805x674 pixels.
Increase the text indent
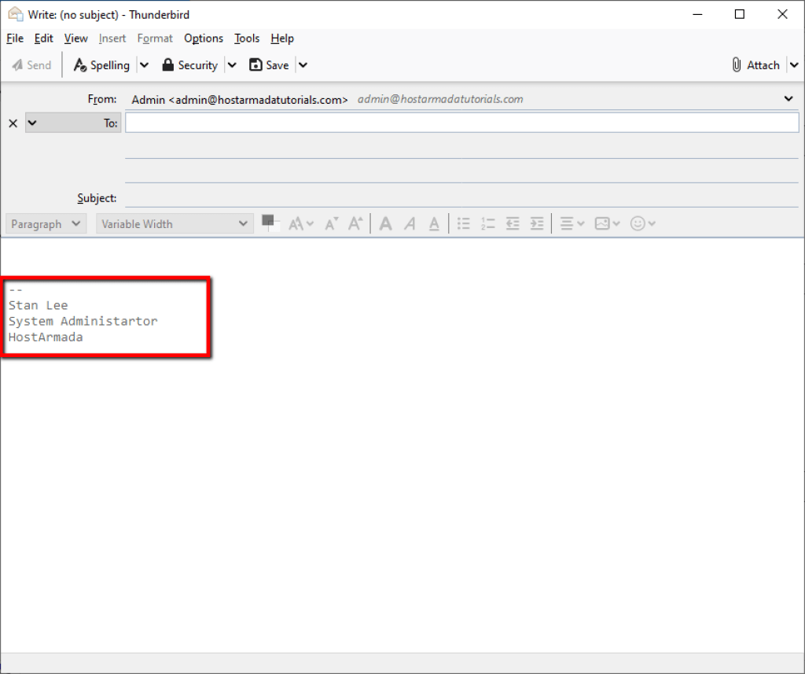point(536,223)
